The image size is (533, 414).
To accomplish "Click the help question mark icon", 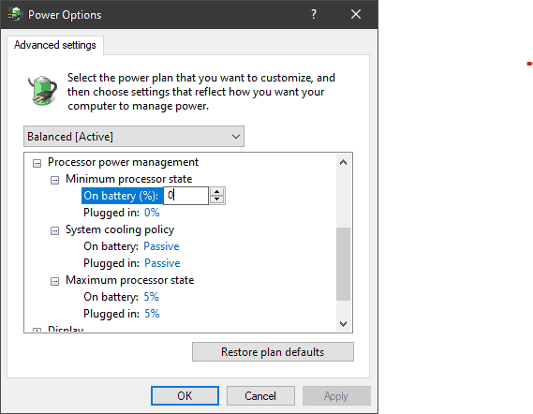I will point(314,14).
